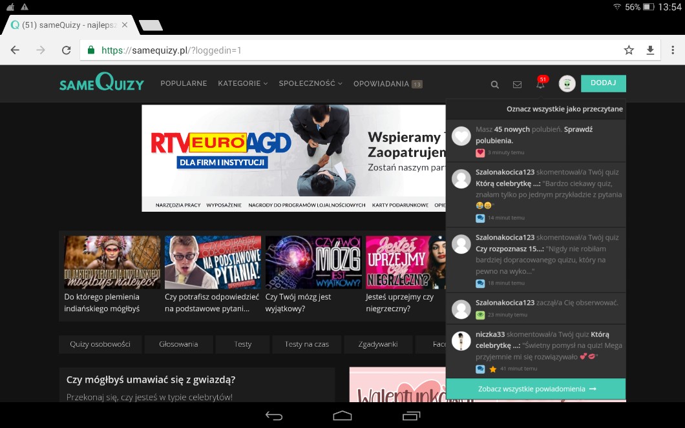Select the Quizy osobowości category tab
The width and height of the screenshot is (685, 428).
pyautogui.click(x=100, y=344)
